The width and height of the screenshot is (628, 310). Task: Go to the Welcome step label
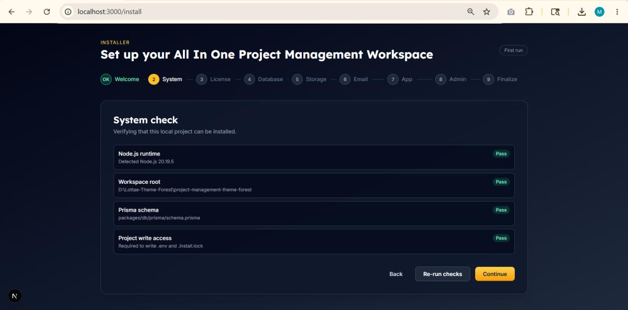[x=127, y=79]
